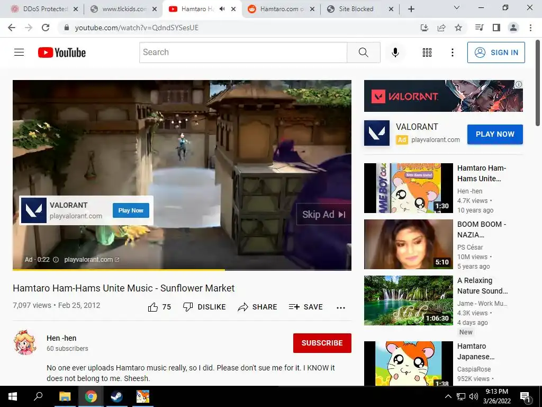Image resolution: width=542 pixels, height=407 pixels.
Task: Bookmark this page with the star
Action: click(x=458, y=28)
